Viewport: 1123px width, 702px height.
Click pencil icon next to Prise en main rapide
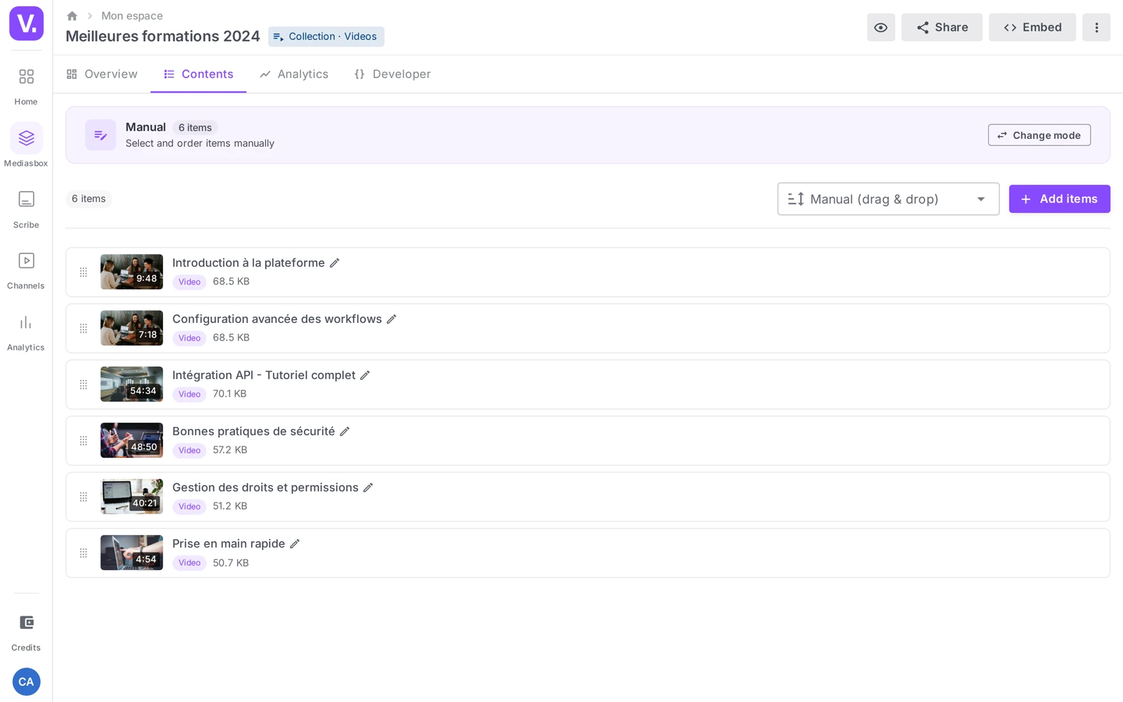click(x=295, y=543)
